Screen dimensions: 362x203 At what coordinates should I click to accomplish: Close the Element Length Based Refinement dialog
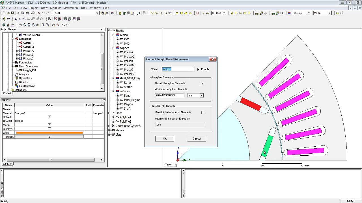213,59
